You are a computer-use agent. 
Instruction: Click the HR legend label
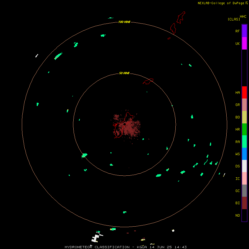(x=237, y=129)
